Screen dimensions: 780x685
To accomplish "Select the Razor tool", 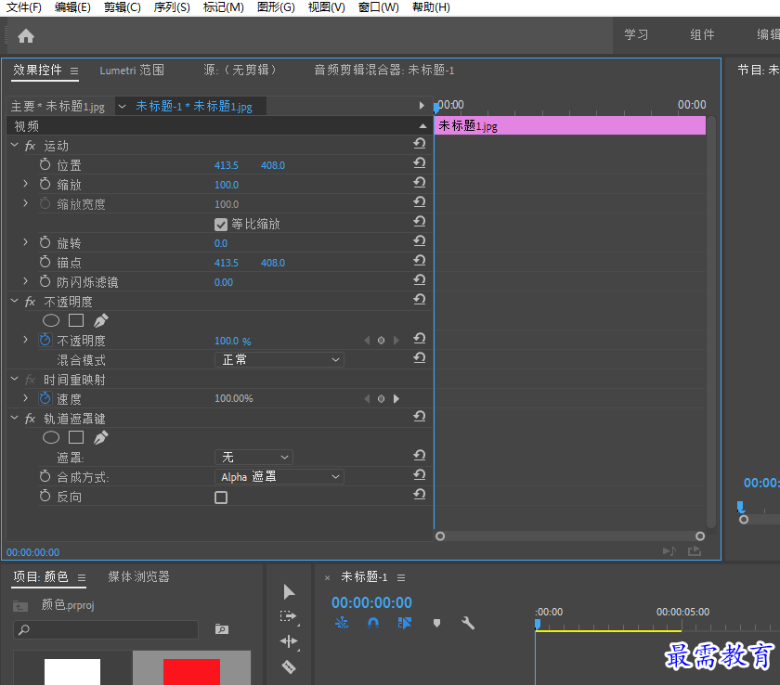I will pyautogui.click(x=289, y=666).
